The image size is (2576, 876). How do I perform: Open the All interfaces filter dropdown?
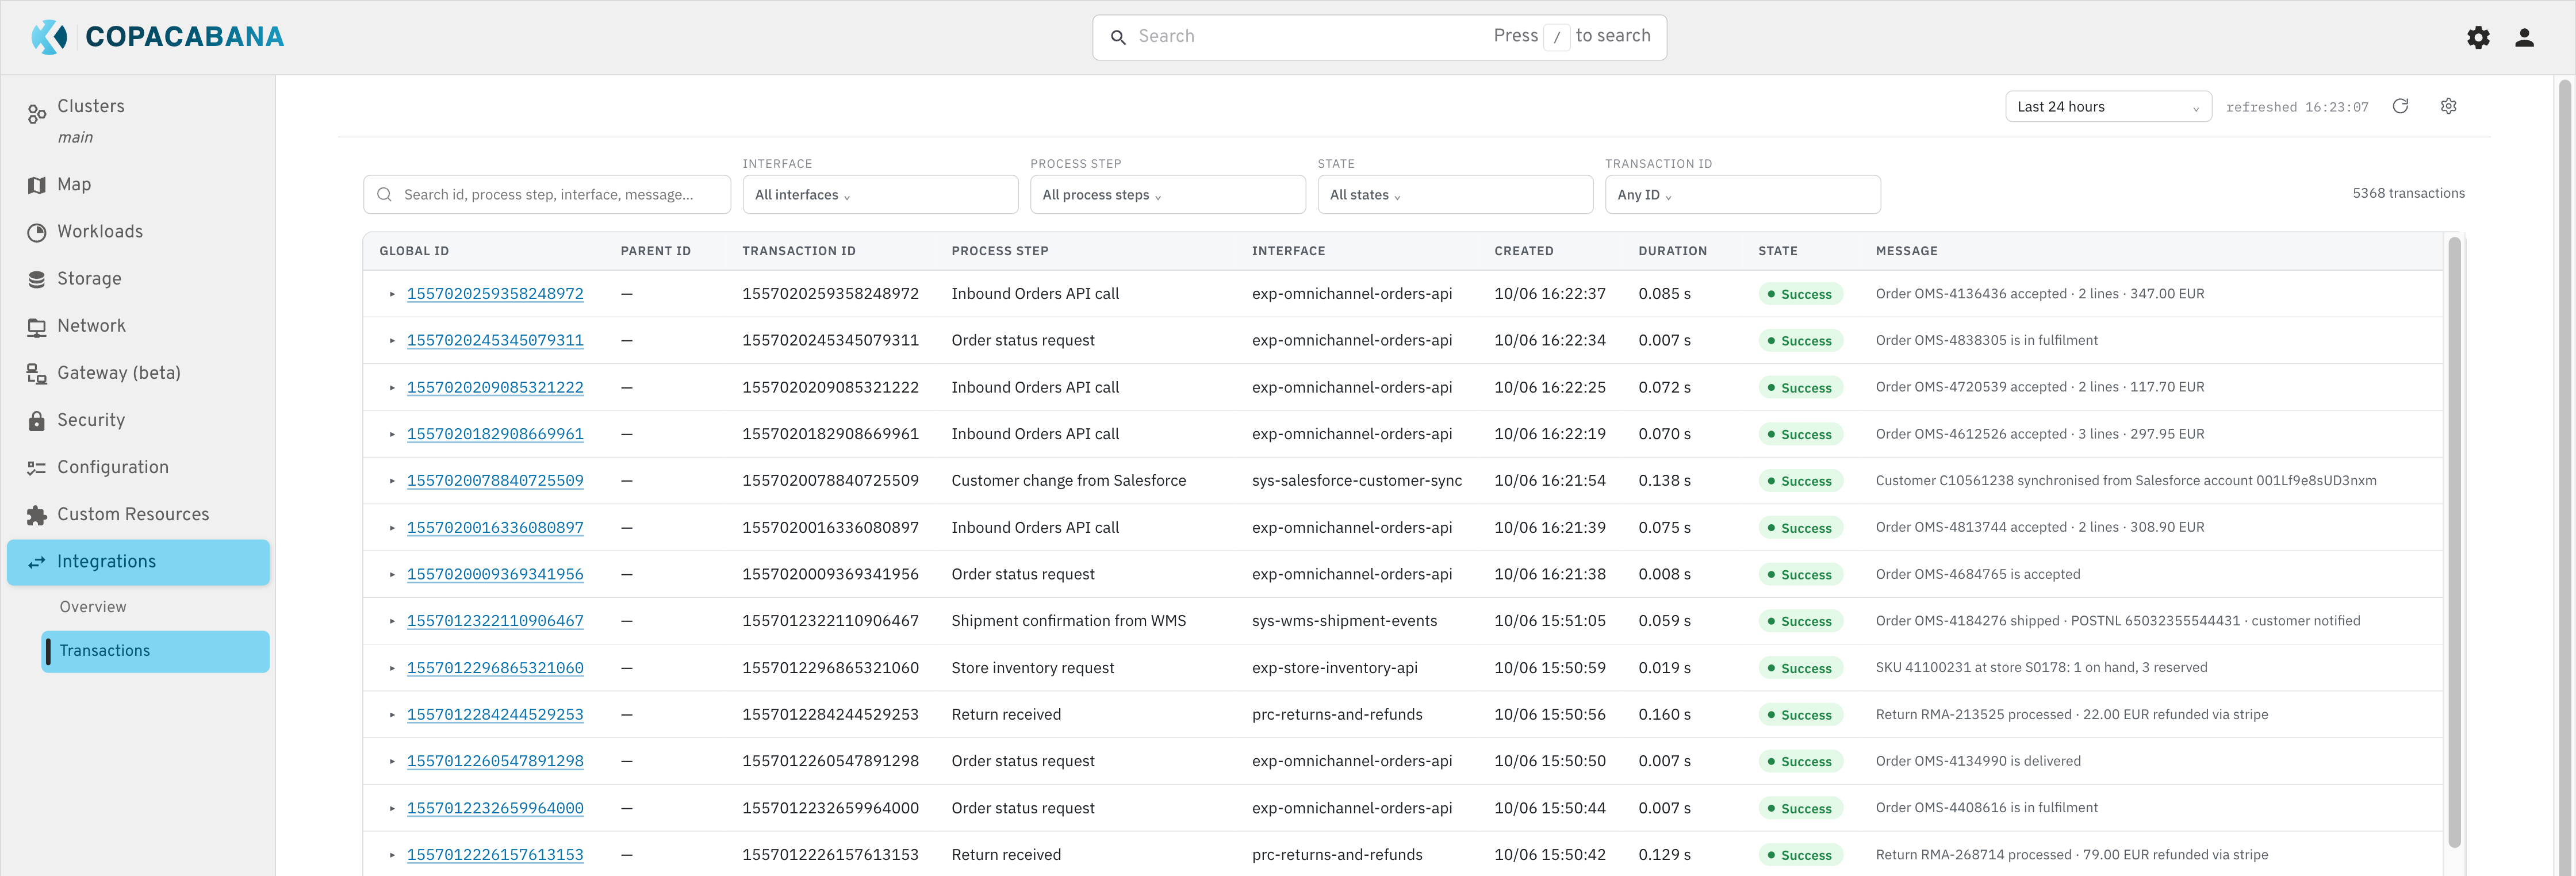(880, 195)
